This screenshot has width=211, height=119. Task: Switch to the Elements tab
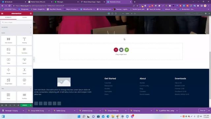[x=8, y=18]
